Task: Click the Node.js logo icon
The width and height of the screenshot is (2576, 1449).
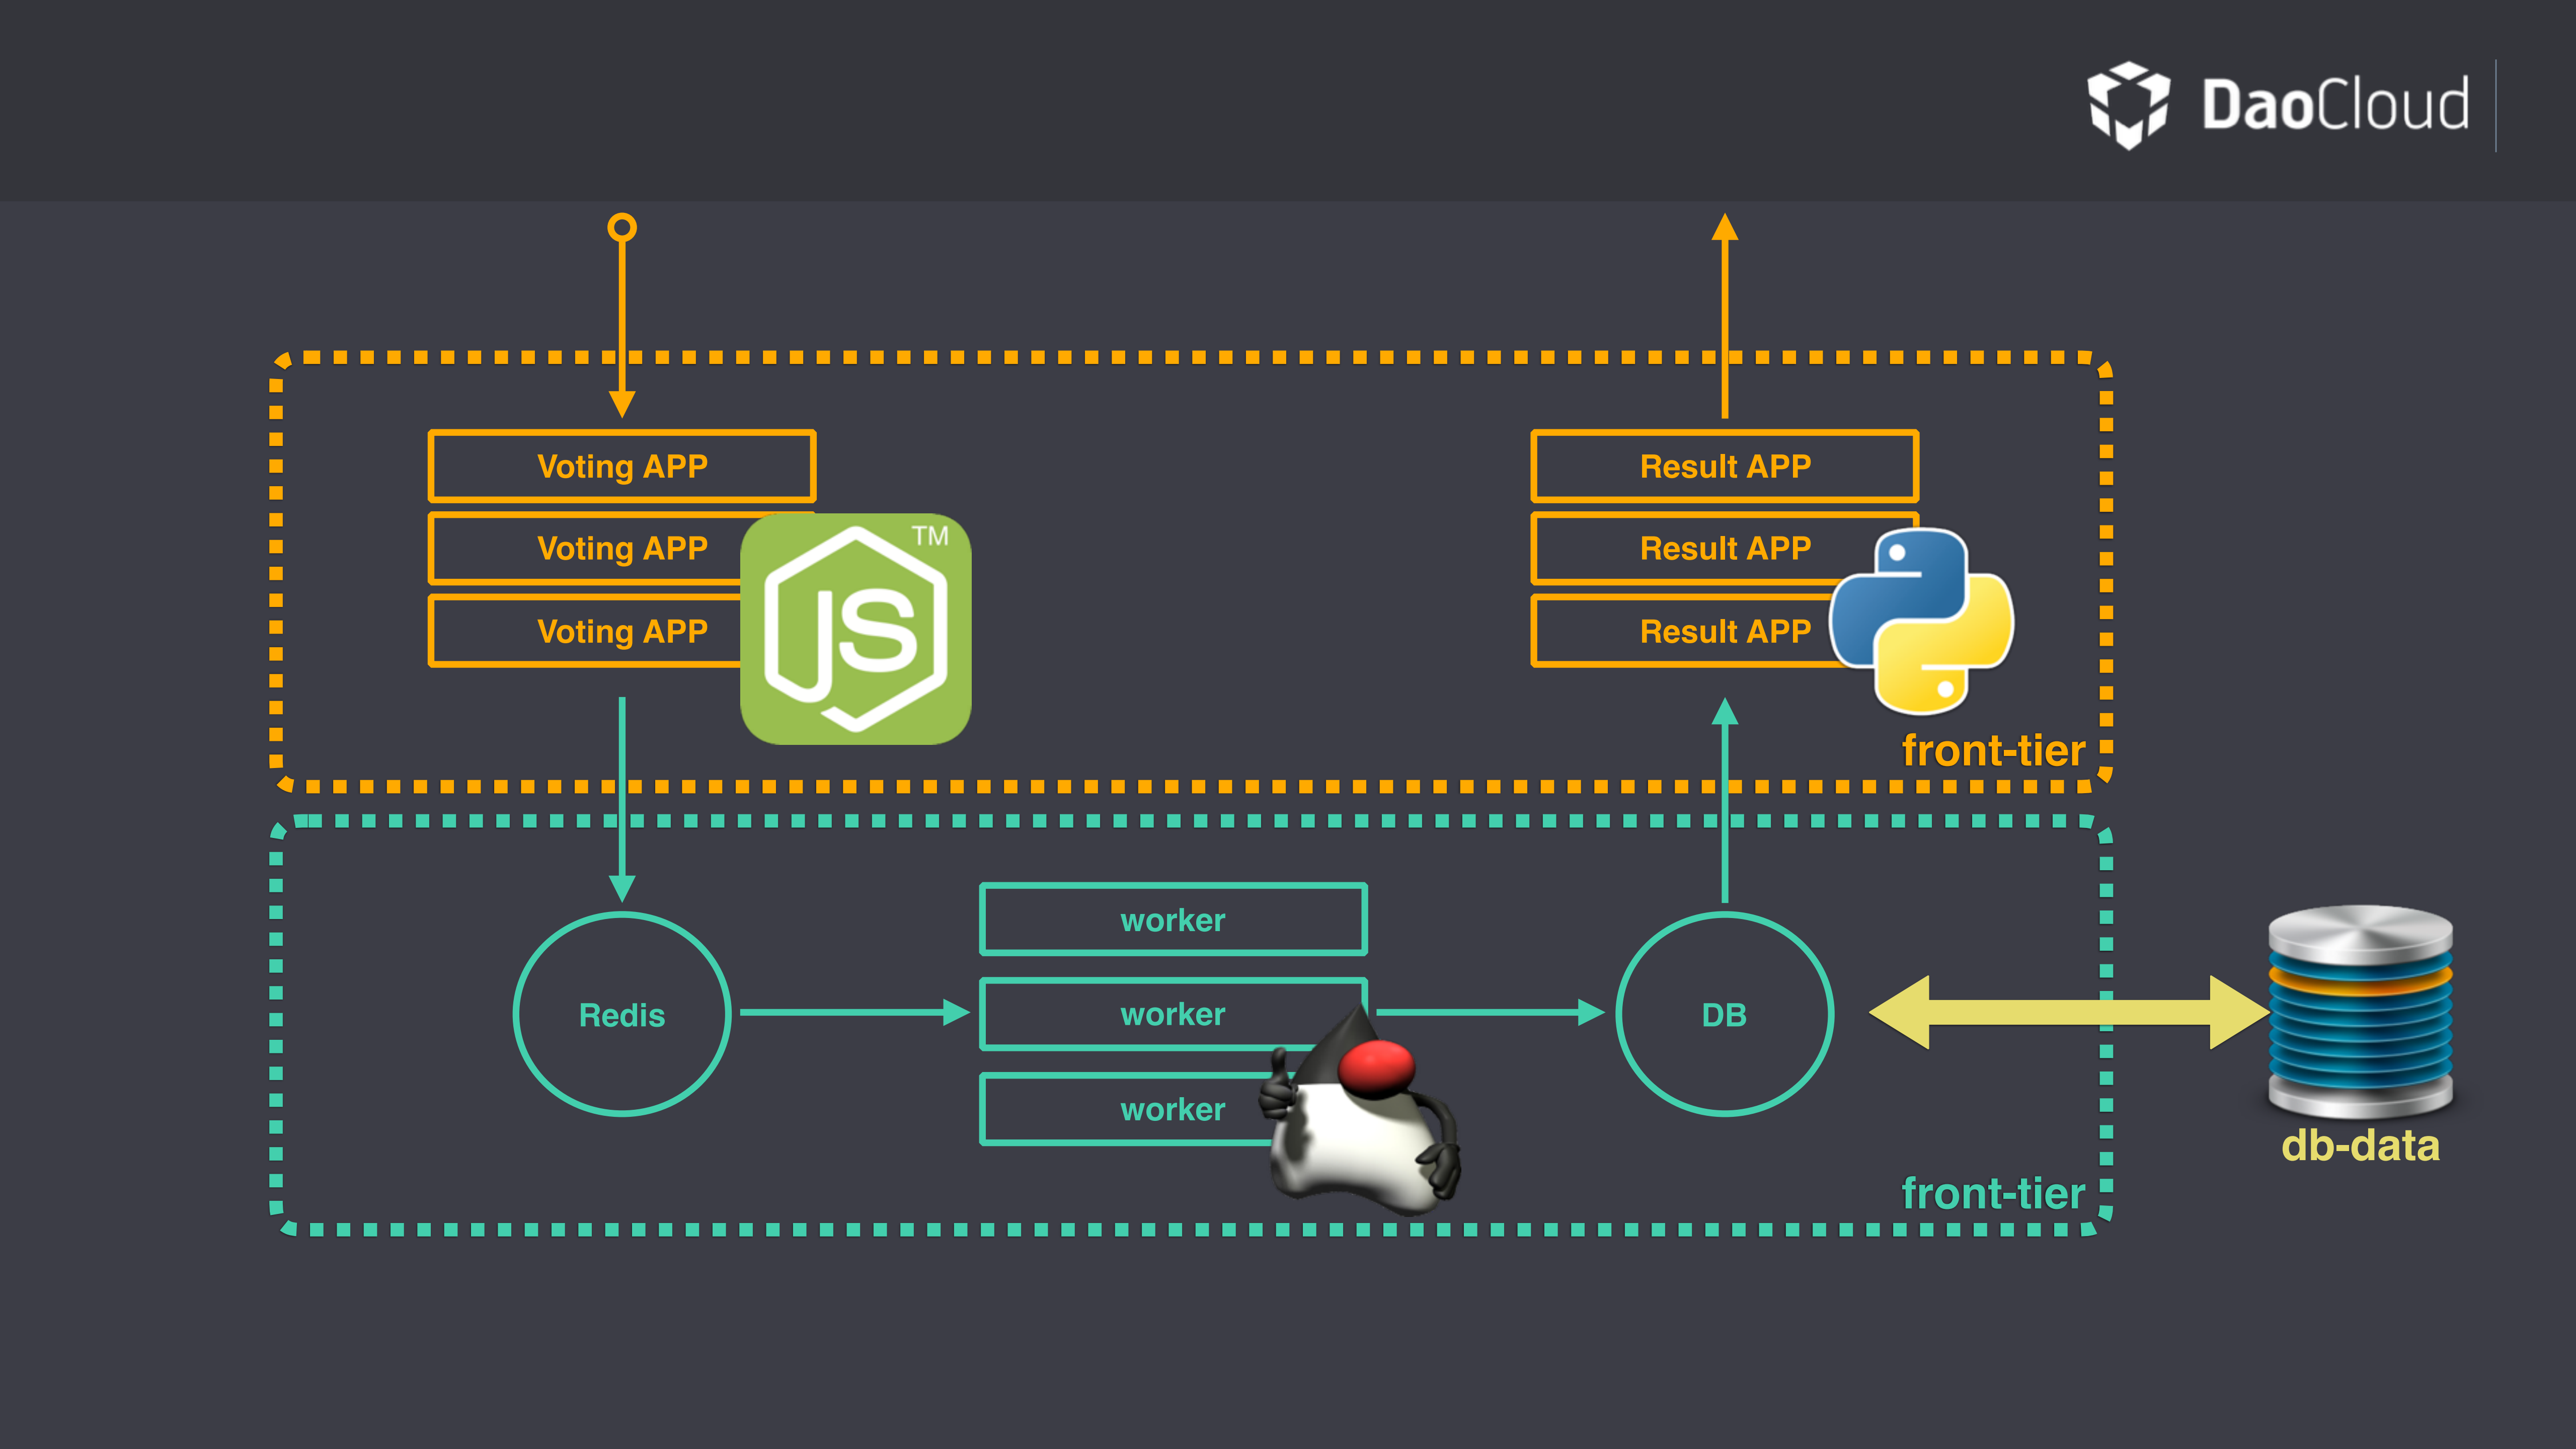Action: point(855,629)
